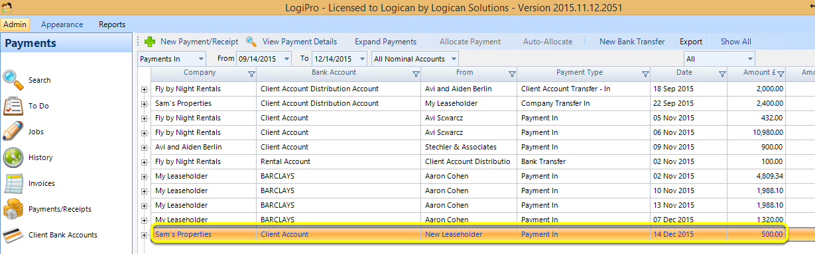Select the 2,400.00 amount cell
This screenshot has height=254, width=815.
click(x=756, y=103)
